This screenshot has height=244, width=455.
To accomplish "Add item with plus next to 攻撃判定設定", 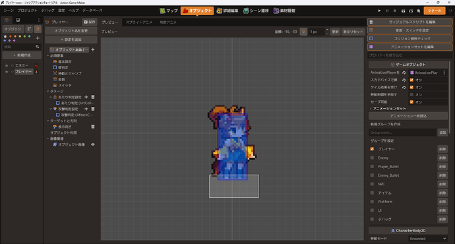I will pyautogui.click(x=86, y=109).
